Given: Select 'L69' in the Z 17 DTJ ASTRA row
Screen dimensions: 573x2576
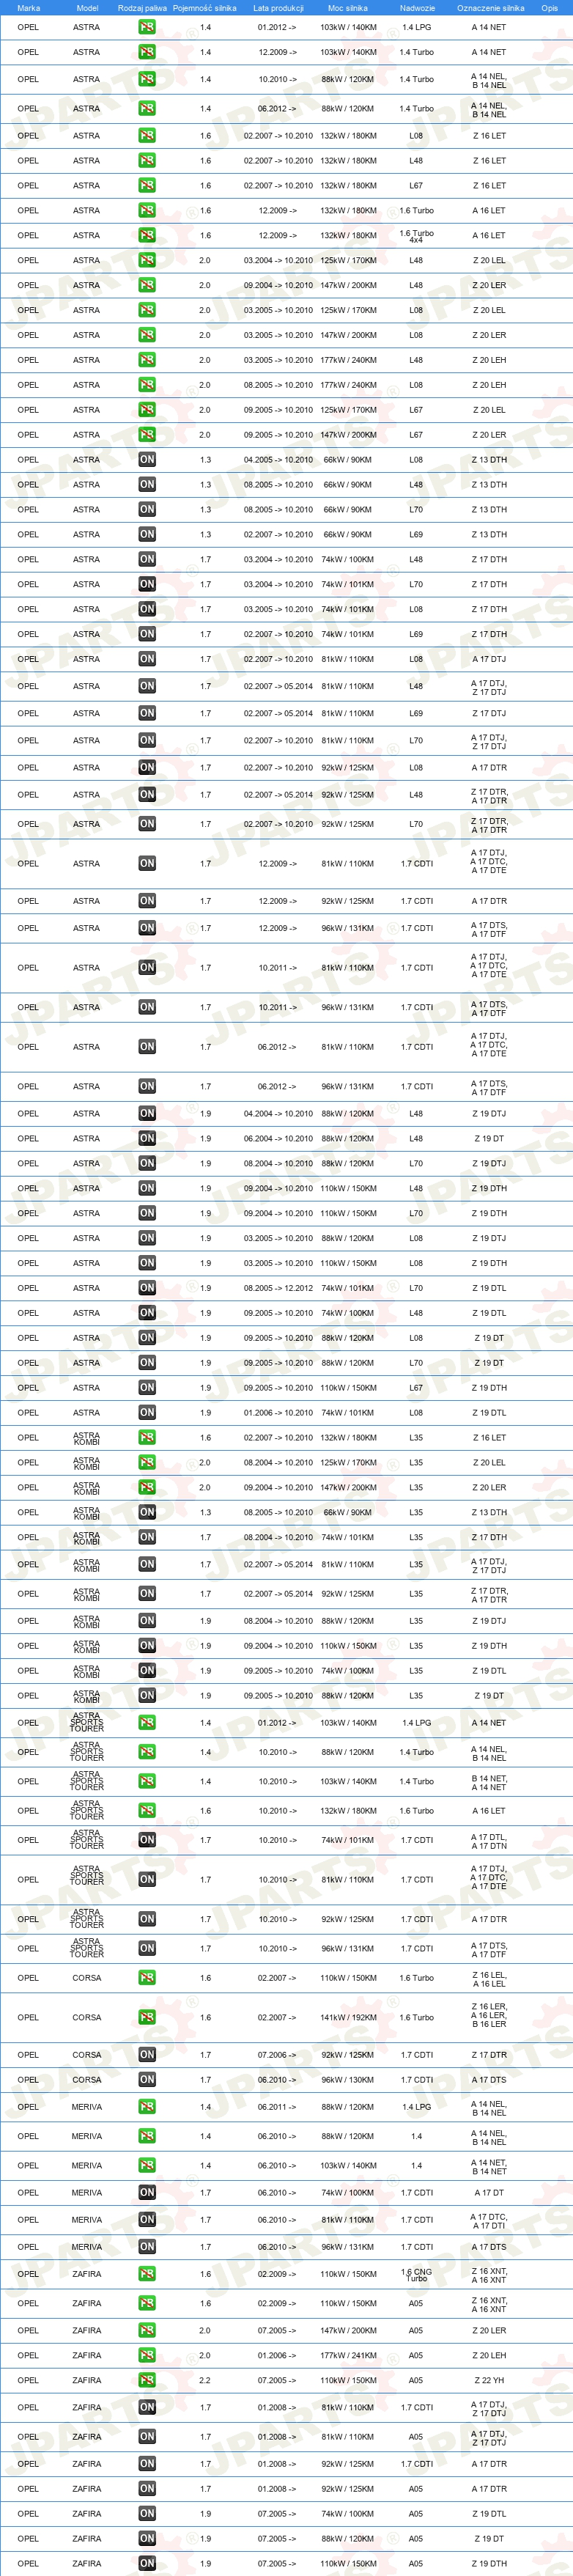Looking at the screenshot, I should point(416,713).
